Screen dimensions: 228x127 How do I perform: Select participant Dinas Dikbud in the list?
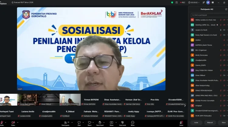click(x=209, y=75)
